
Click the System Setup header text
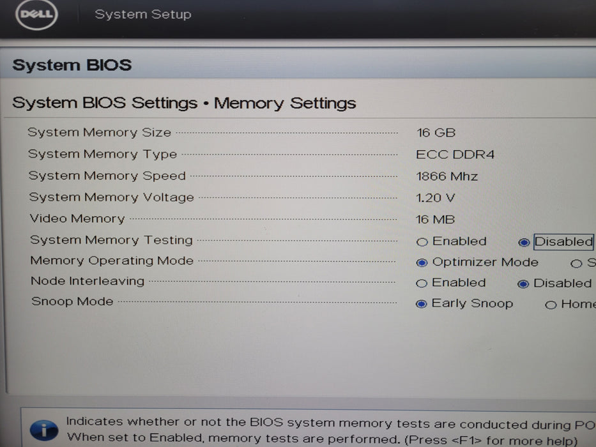pyautogui.click(x=142, y=14)
